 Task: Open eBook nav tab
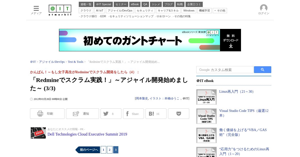pos(135,4)
